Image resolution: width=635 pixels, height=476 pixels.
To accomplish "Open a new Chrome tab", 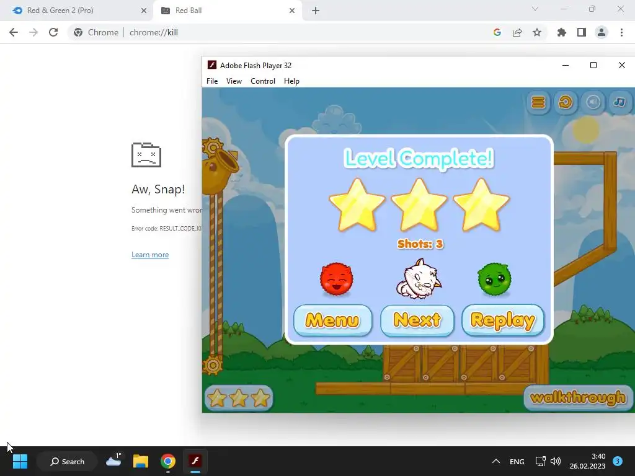I will [316, 11].
